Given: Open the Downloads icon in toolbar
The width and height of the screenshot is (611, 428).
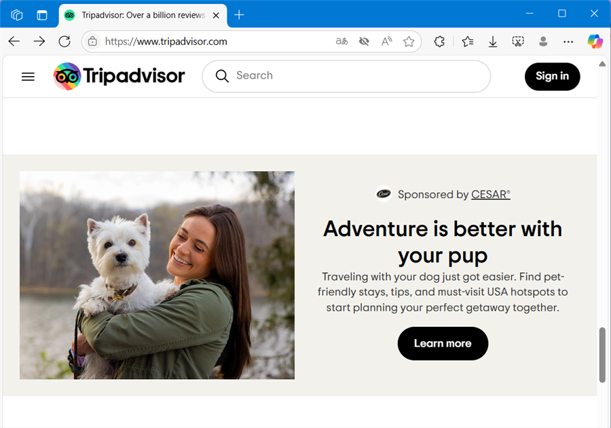Looking at the screenshot, I should click(493, 41).
